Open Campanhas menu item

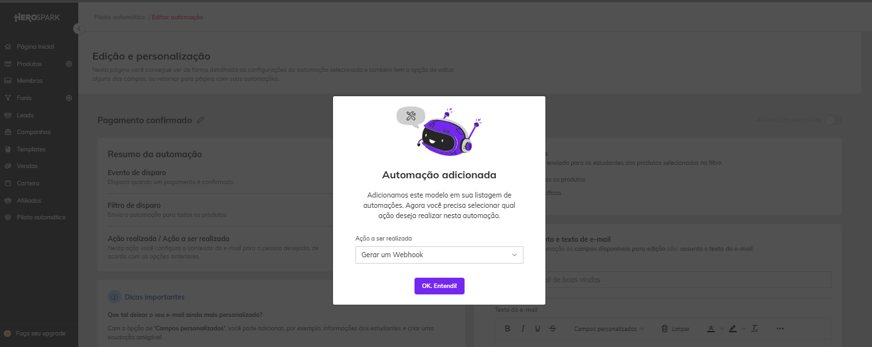coord(33,132)
